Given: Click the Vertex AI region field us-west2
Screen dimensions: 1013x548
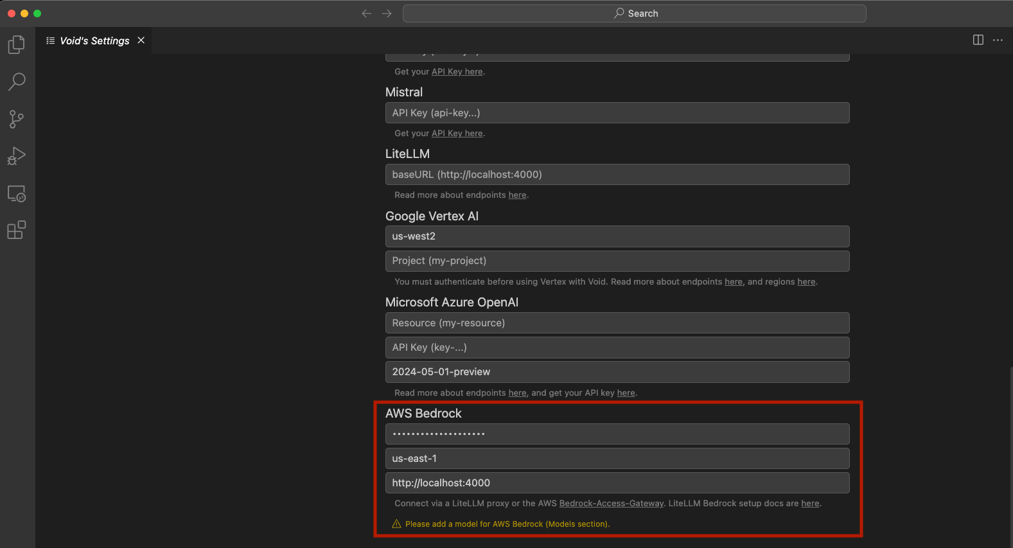Looking at the screenshot, I should pos(617,236).
